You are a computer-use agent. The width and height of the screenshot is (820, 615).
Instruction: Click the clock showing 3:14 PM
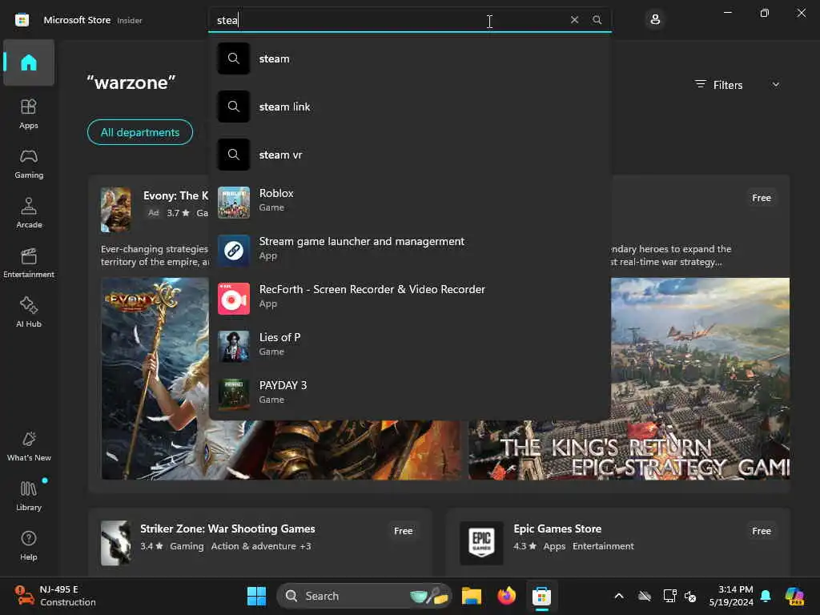(731, 596)
